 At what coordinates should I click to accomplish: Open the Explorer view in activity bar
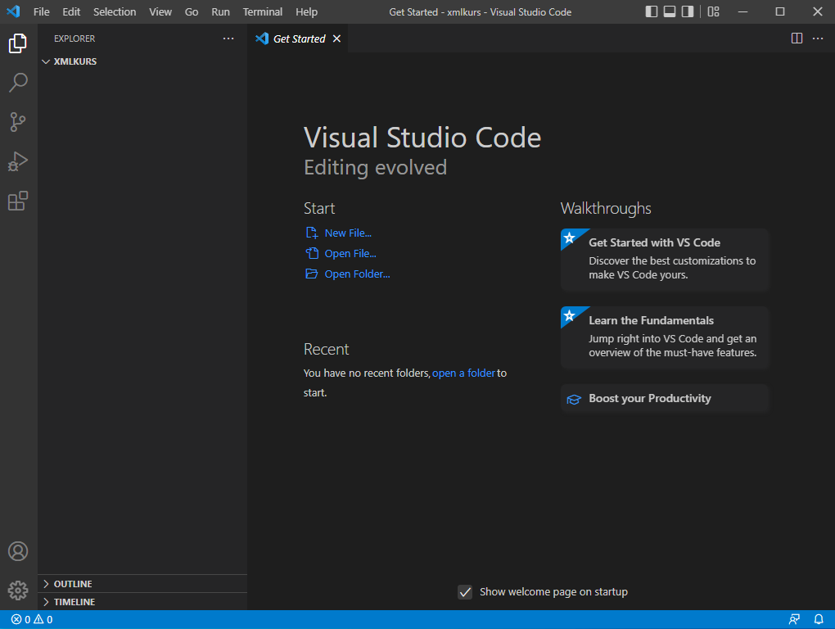coord(18,43)
